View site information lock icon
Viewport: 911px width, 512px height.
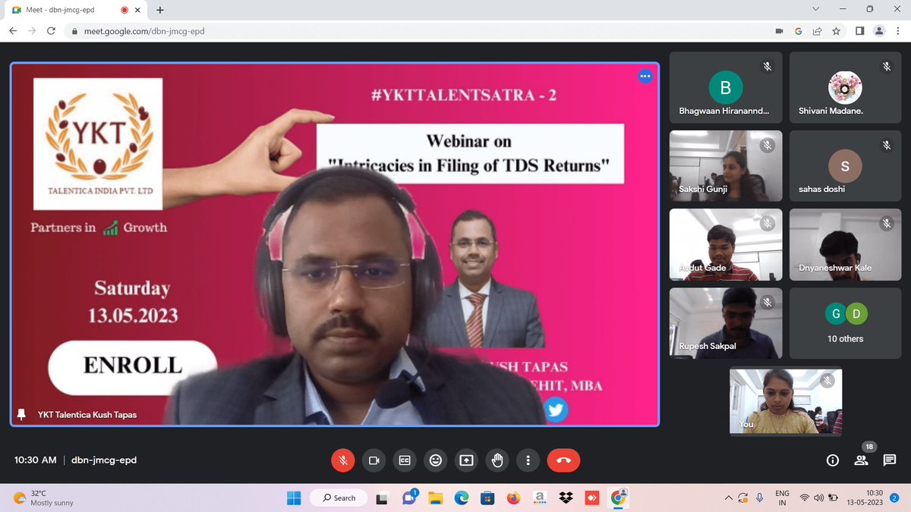(74, 31)
